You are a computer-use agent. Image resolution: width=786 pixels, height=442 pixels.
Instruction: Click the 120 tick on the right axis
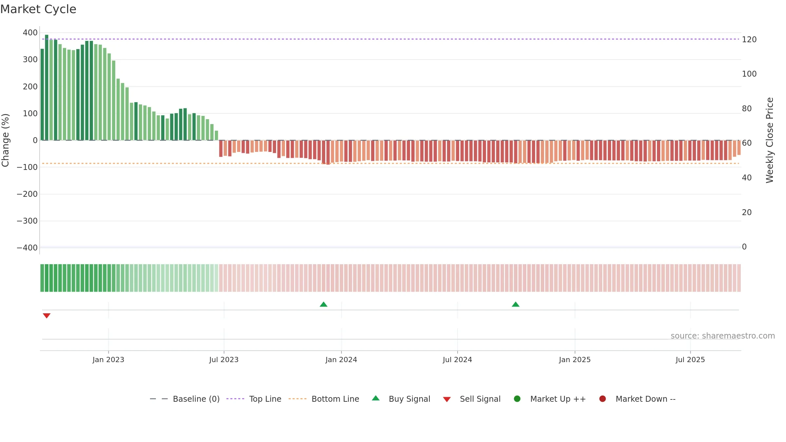click(749, 40)
